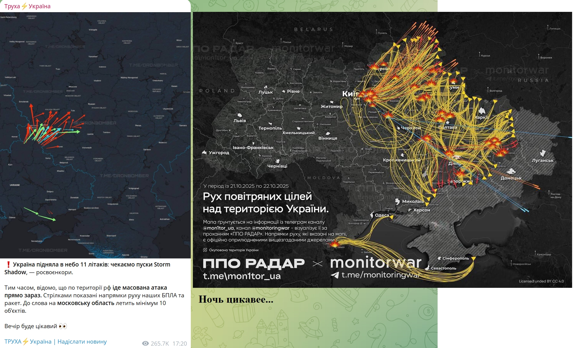
Task: Click the 17:20 message timestamp
Action: point(180,343)
